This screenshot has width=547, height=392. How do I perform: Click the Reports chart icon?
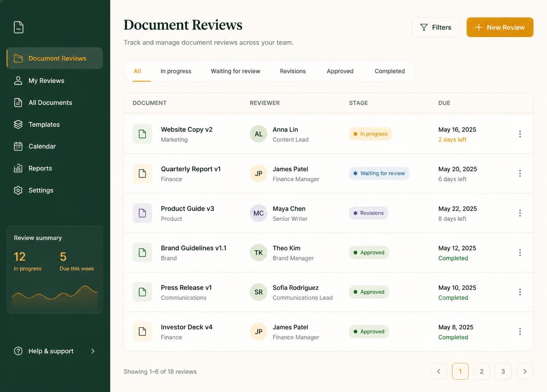click(18, 168)
